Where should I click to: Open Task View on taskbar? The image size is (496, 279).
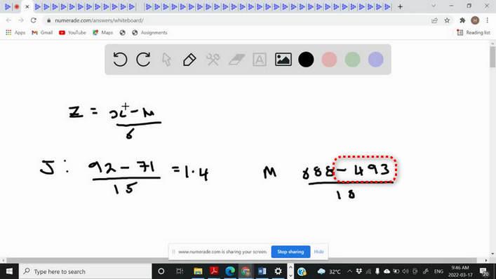tap(180, 271)
